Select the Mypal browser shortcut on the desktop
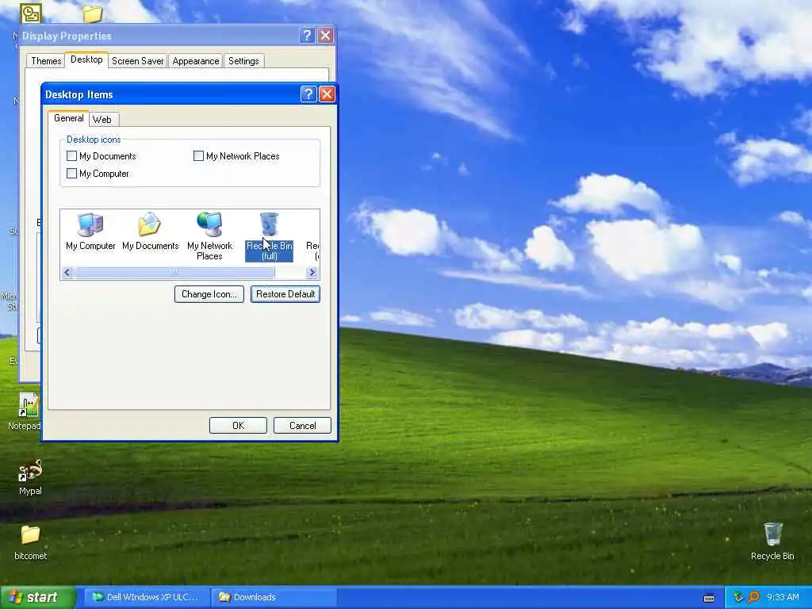The height and width of the screenshot is (609, 812). pyautogui.click(x=30, y=477)
